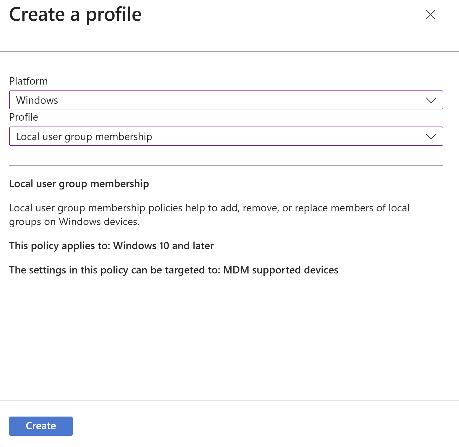Screen dimensions: 459x447
Task: Close the Create a profile pane
Action: point(430,14)
